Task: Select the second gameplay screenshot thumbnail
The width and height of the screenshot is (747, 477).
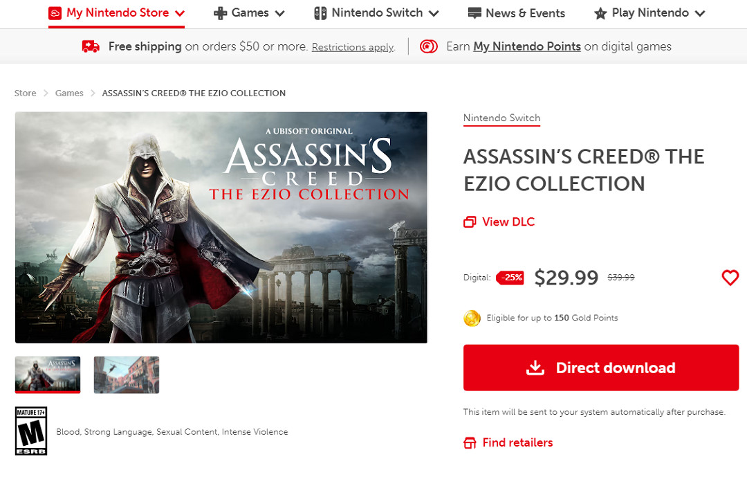Action: (127, 375)
